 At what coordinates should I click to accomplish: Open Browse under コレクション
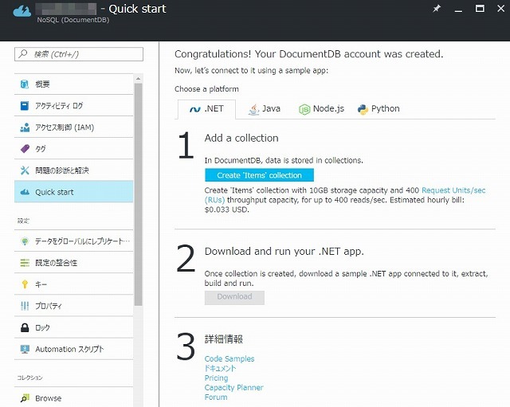click(x=74, y=398)
